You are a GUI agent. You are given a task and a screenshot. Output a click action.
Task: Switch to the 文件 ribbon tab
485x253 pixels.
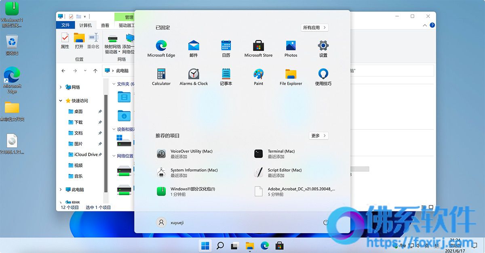65,25
